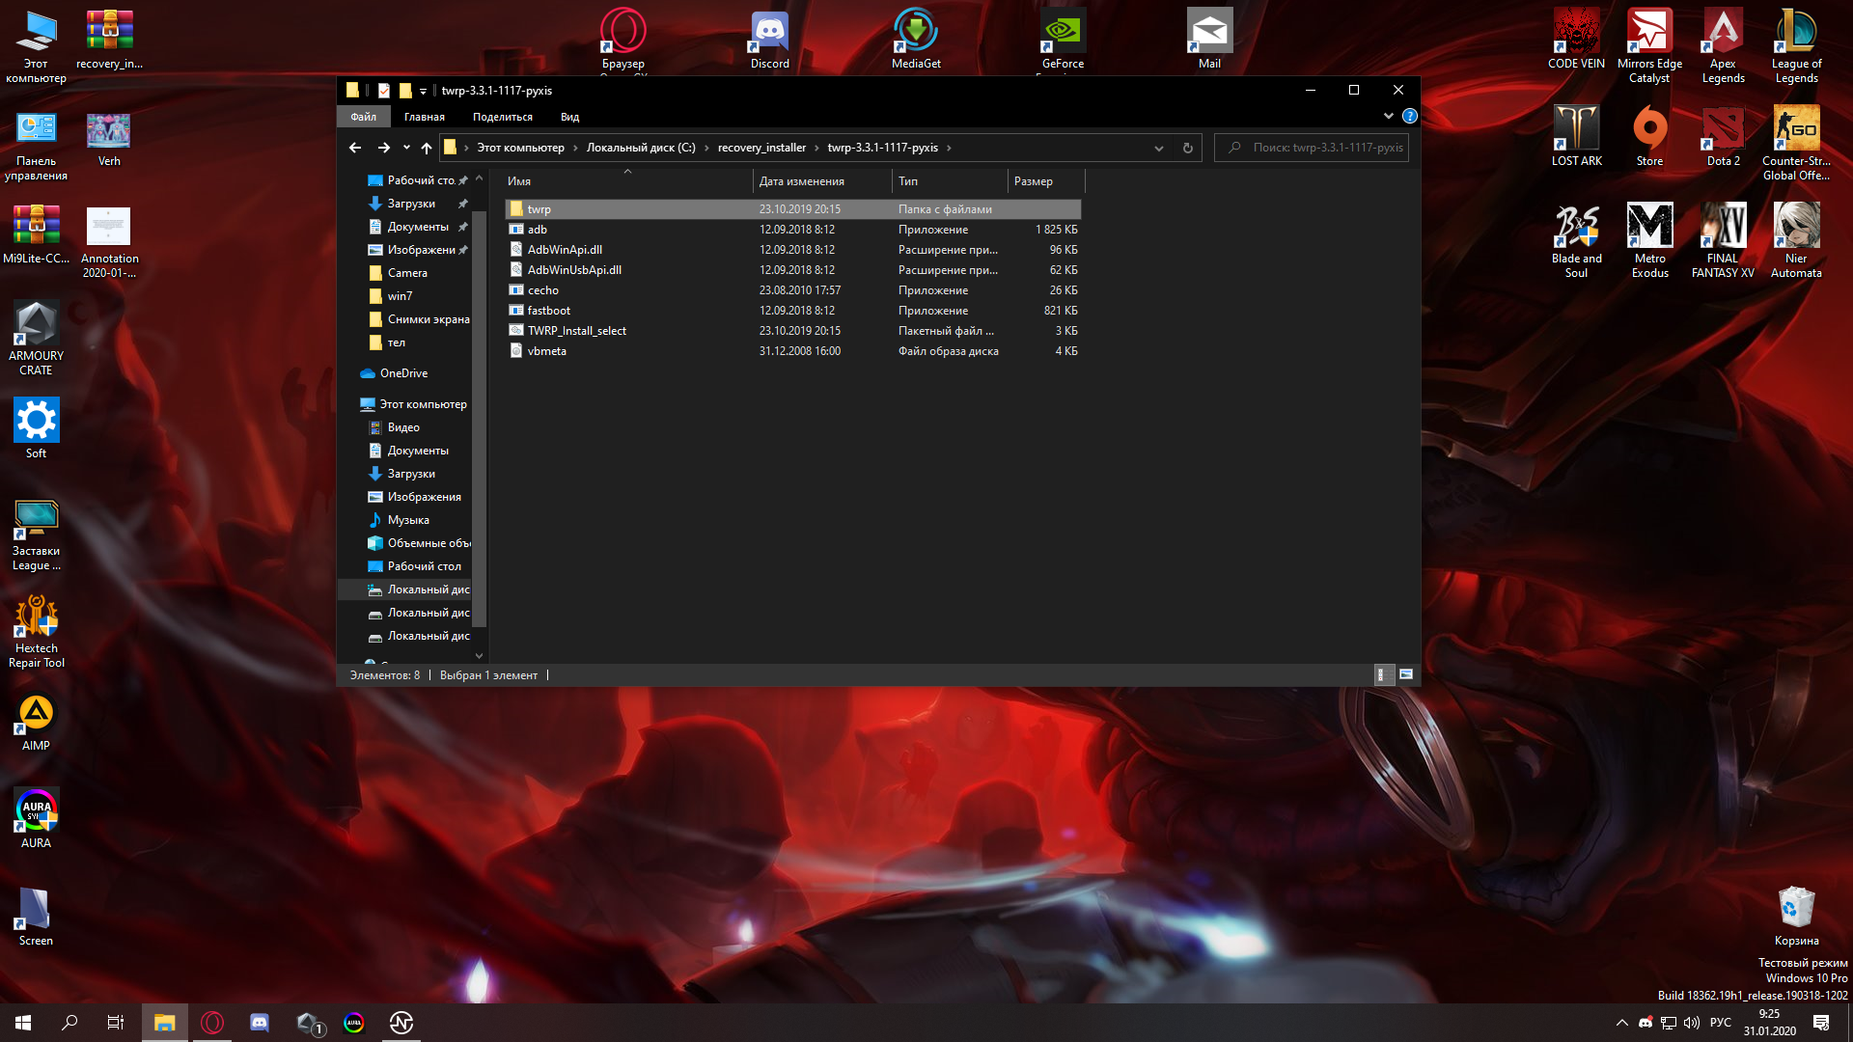
Task: Open MediaGet desktop shortcut
Action: pyautogui.click(x=916, y=41)
